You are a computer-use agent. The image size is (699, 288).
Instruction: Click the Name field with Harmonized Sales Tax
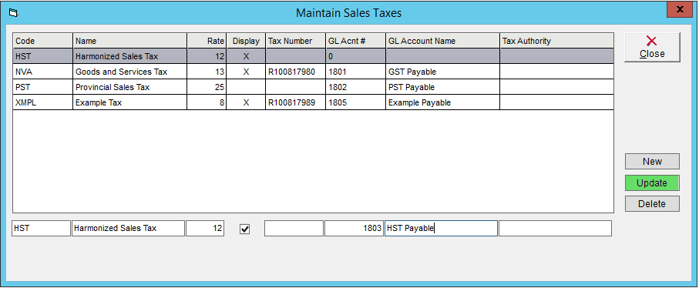click(x=128, y=229)
